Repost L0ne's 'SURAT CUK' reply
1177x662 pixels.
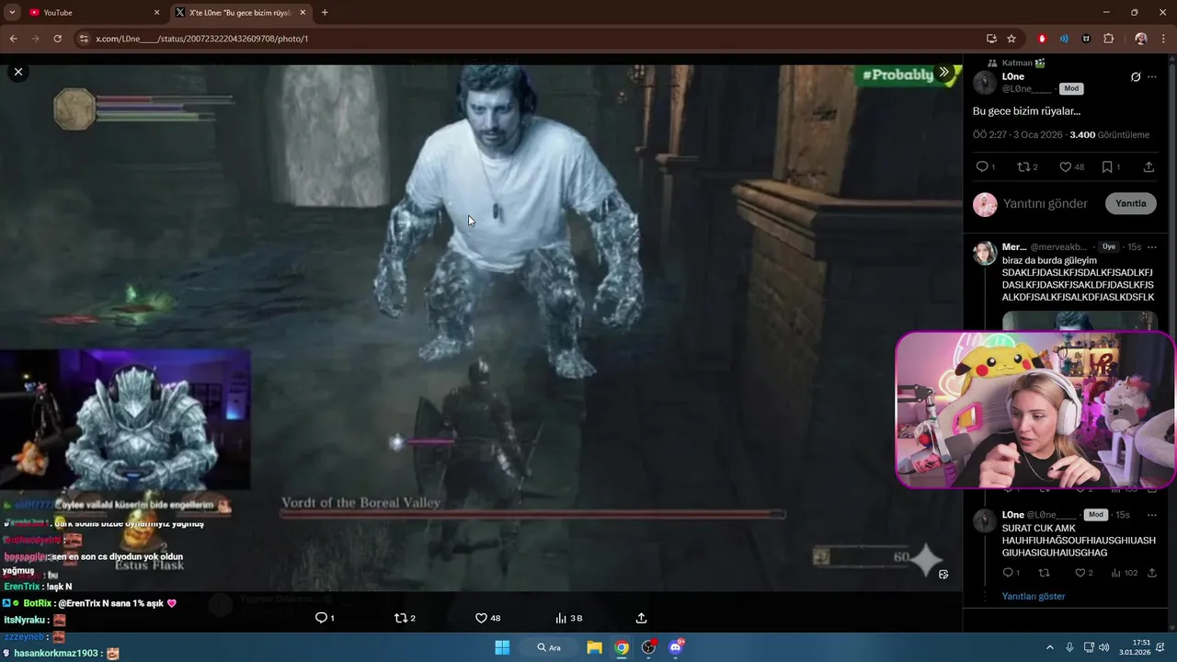[1044, 573]
